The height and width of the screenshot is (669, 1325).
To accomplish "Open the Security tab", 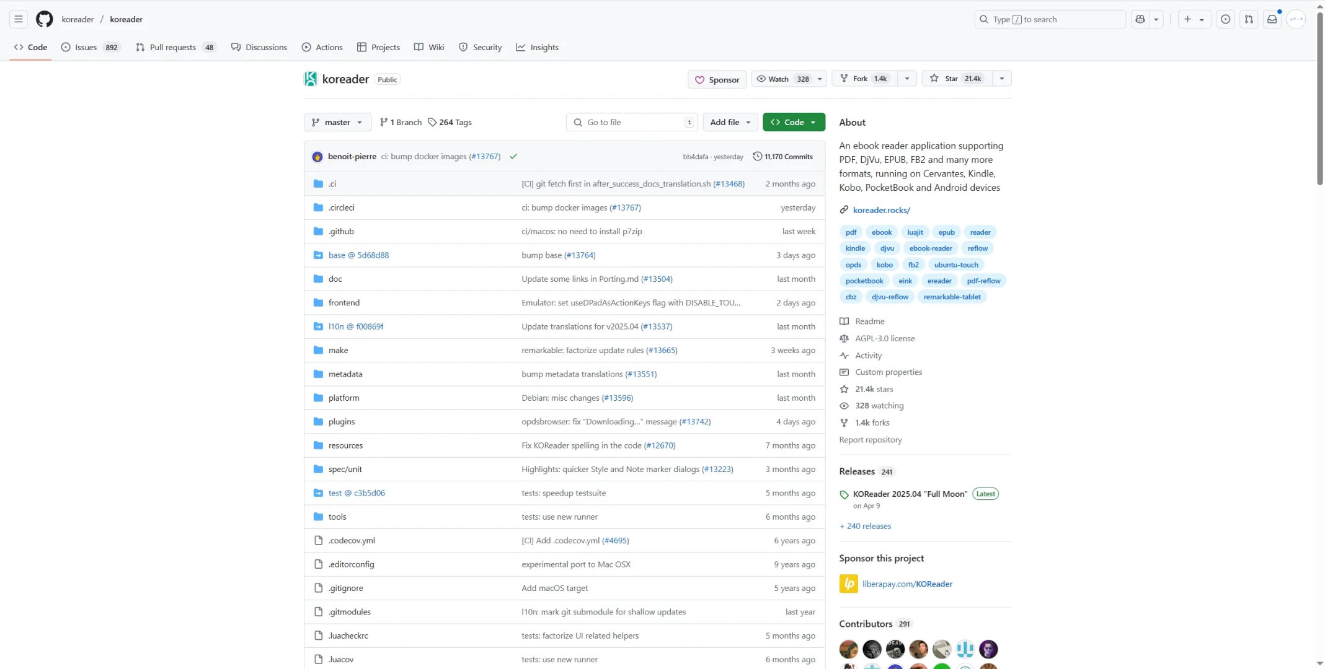I will click(x=481, y=47).
